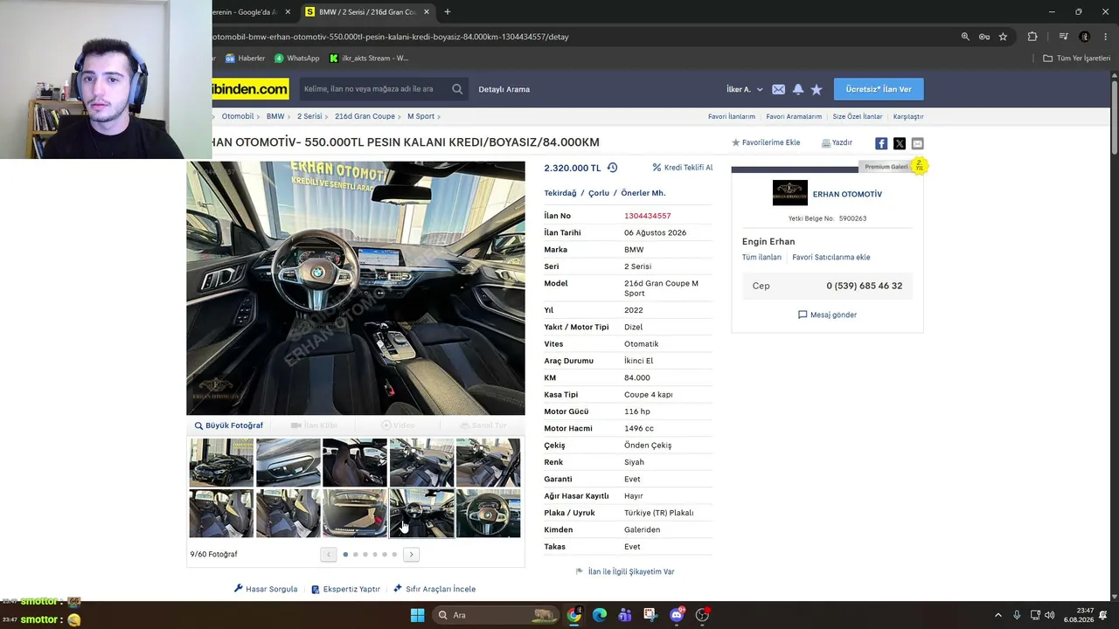Select the steering wheel close-up thumbnail
Screen dimensions: 1119x629
(489, 514)
